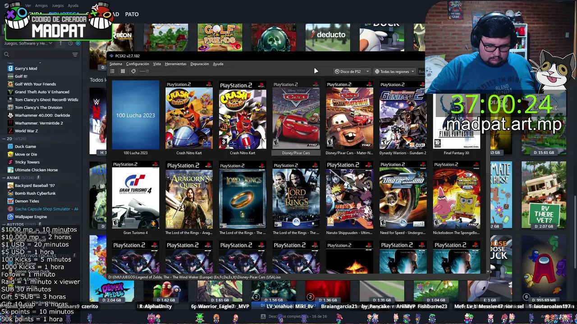Open the Vista menu in PCSX2
This screenshot has height=324, width=577.
pos(157,64)
